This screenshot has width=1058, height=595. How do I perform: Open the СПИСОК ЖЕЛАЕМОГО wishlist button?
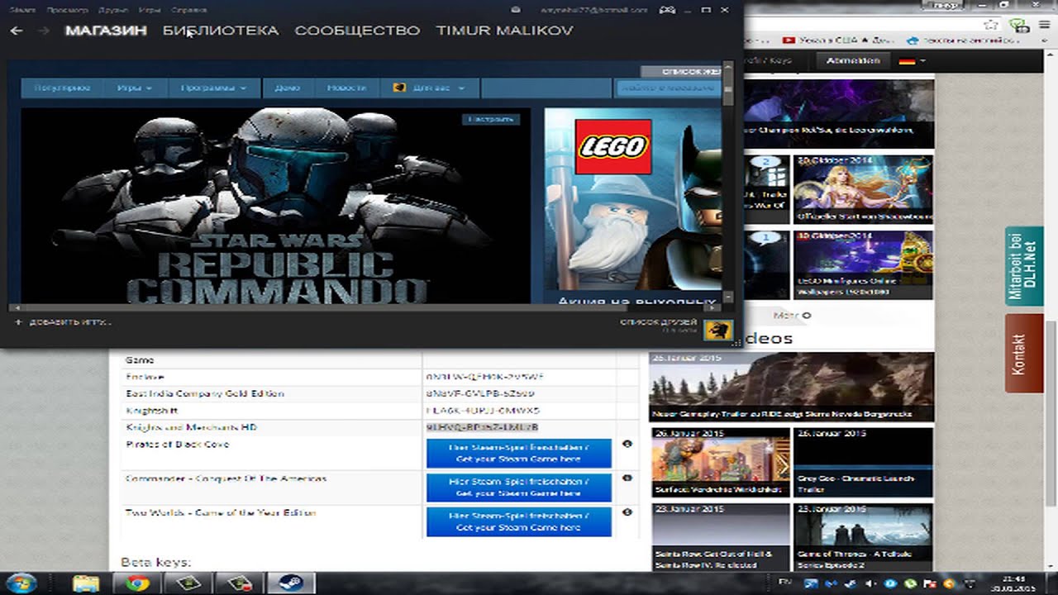pos(682,72)
